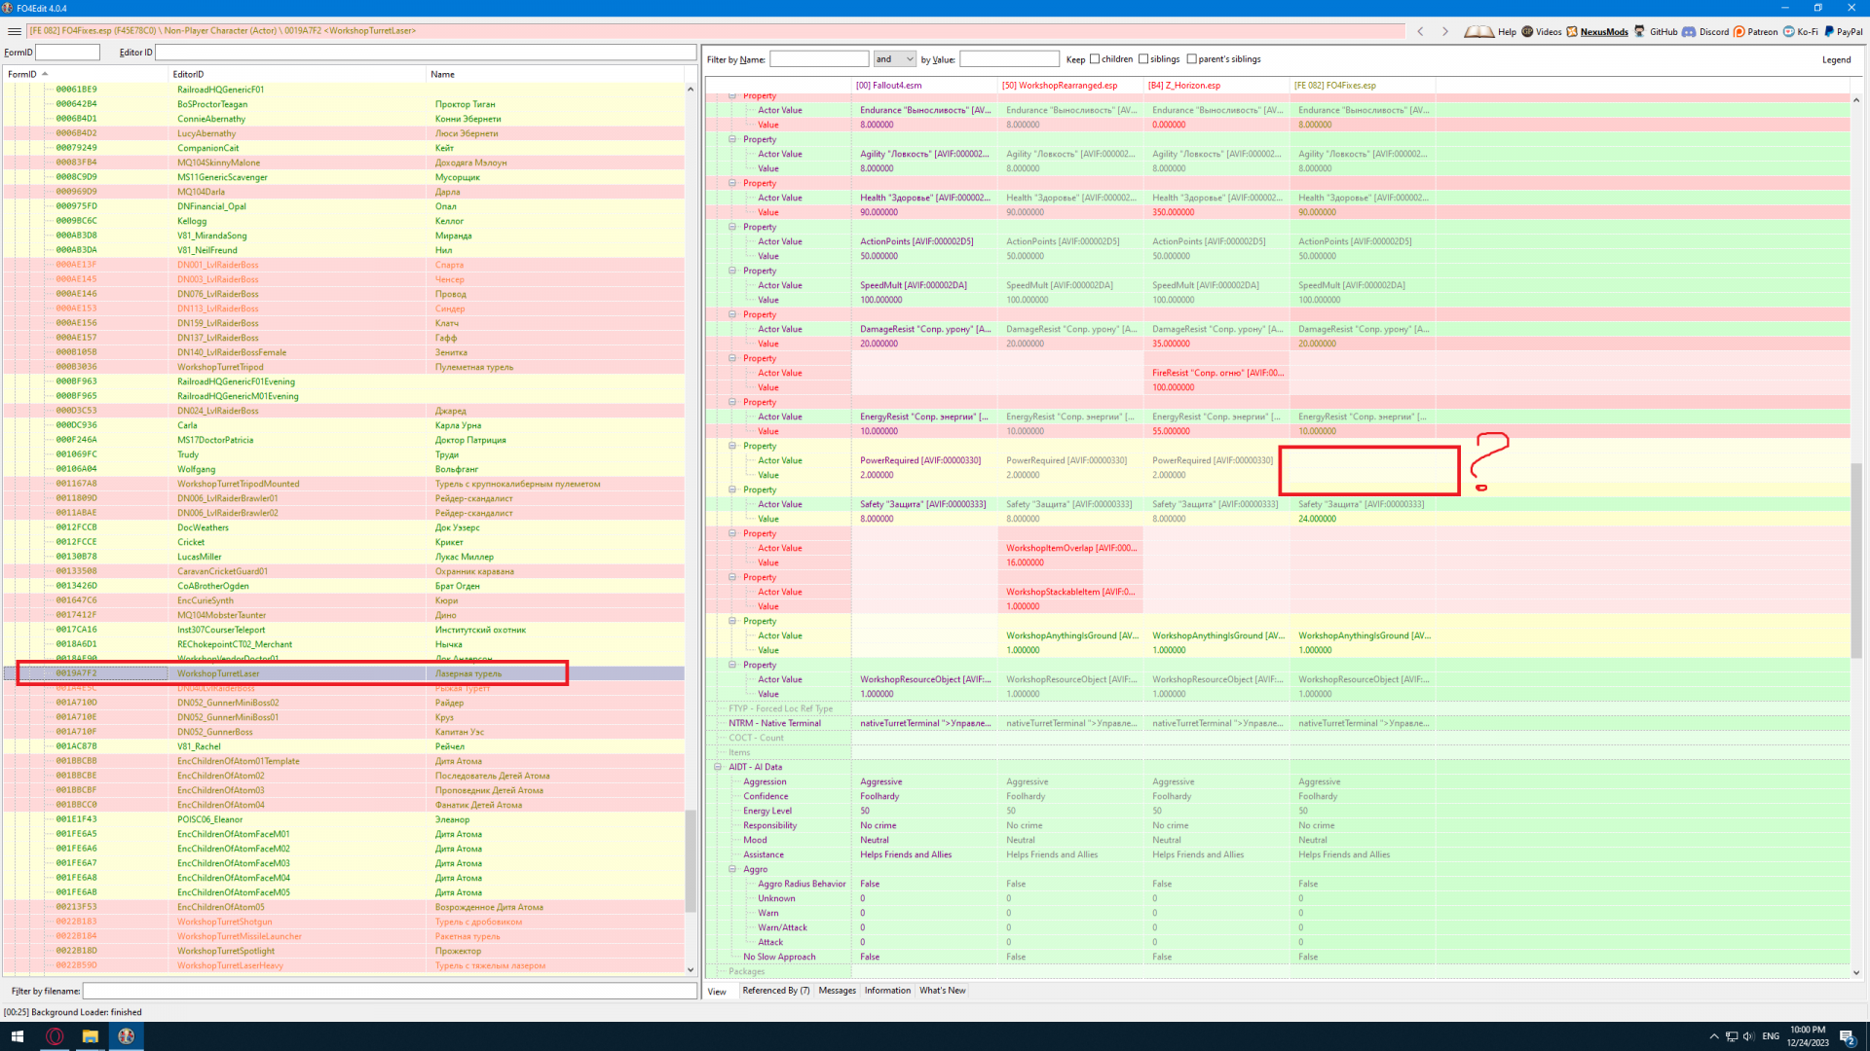The height and width of the screenshot is (1051, 1870).
Task: Check the parent's siblings checkbox
Action: pos(1192,59)
